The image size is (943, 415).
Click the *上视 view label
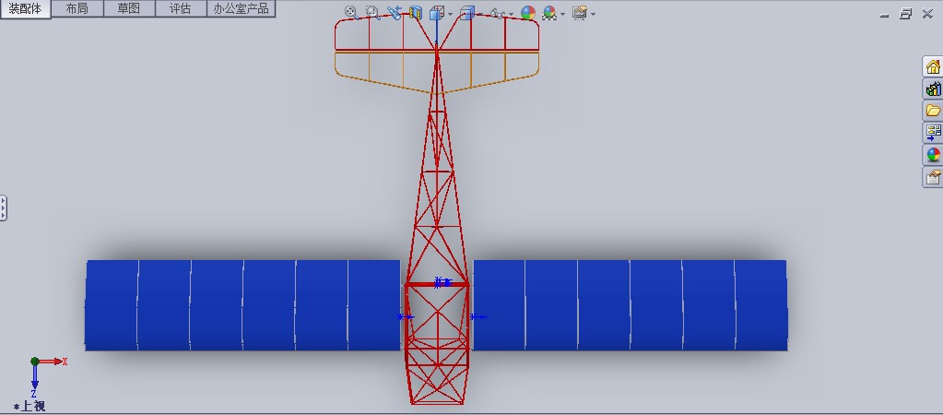tap(29, 407)
